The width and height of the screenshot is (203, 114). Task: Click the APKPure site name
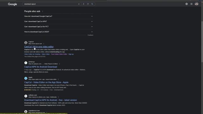(31, 62)
